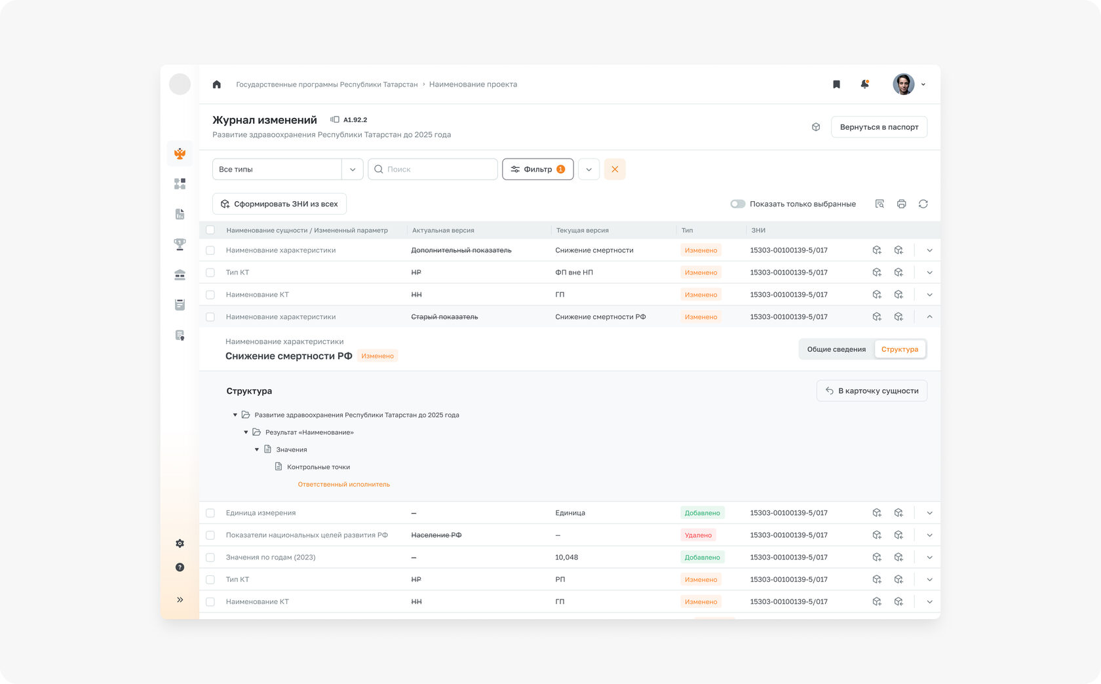Refresh the changes journal table

[x=923, y=204]
